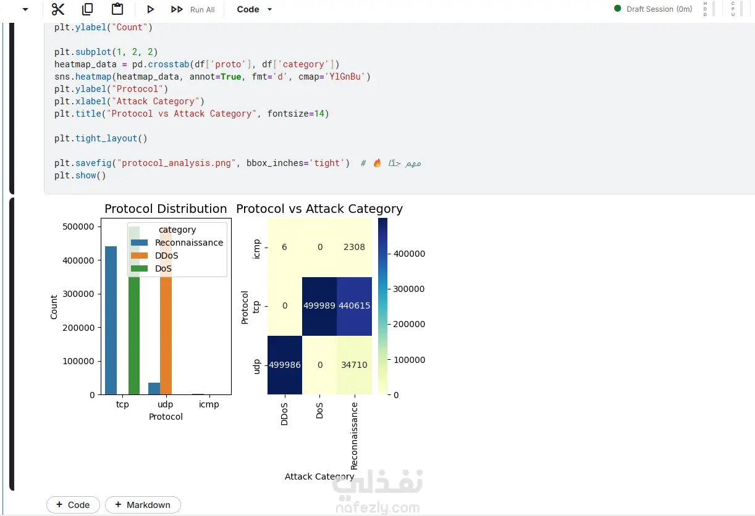The image size is (755, 516).
Task: Add a new Code cell below
Action: click(x=73, y=505)
